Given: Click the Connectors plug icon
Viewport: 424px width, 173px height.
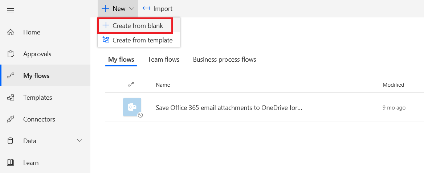Looking at the screenshot, I should [x=11, y=119].
